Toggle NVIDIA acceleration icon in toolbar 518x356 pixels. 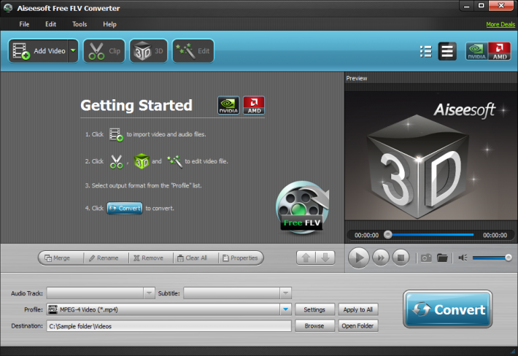(476, 52)
